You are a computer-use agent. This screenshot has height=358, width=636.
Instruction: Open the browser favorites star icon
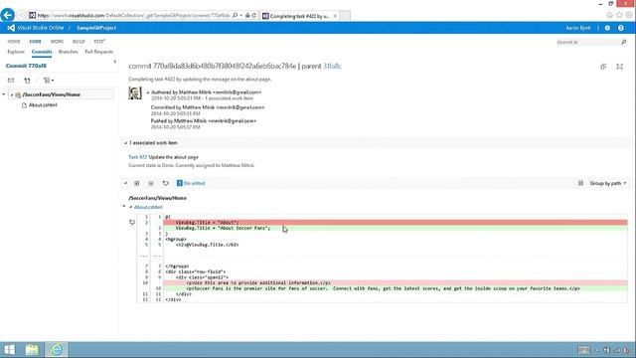pyautogui.click(x=619, y=15)
